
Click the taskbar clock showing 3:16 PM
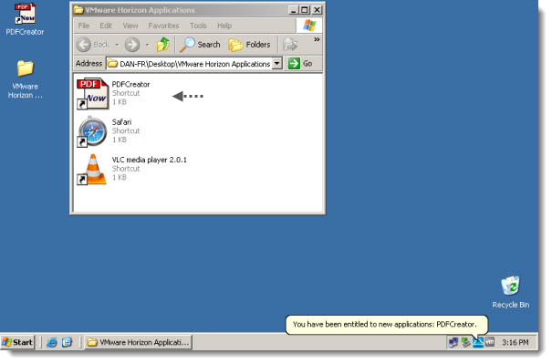515,342
